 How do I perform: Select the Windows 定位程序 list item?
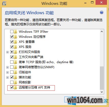tap(32, 37)
